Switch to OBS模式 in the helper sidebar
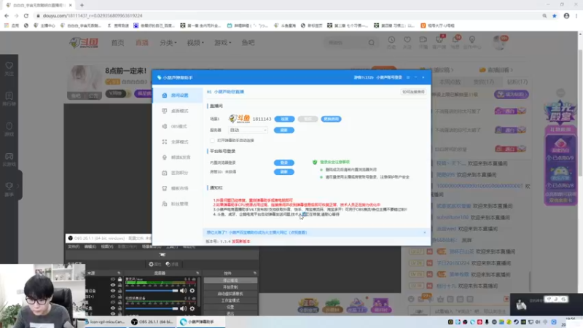Screen dimensions: 583x328 [x=177, y=126]
